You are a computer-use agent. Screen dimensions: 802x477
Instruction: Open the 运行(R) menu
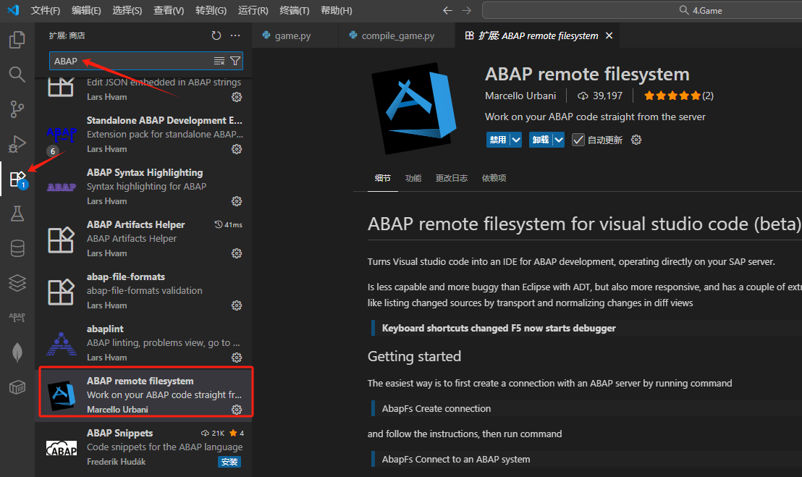tap(253, 10)
